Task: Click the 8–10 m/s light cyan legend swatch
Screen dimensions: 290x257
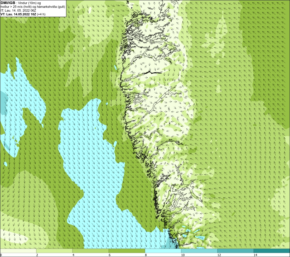Action: point(163,251)
